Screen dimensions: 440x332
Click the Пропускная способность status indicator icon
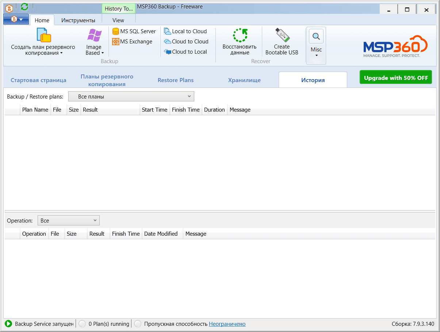pyautogui.click(x=138, y=324)
